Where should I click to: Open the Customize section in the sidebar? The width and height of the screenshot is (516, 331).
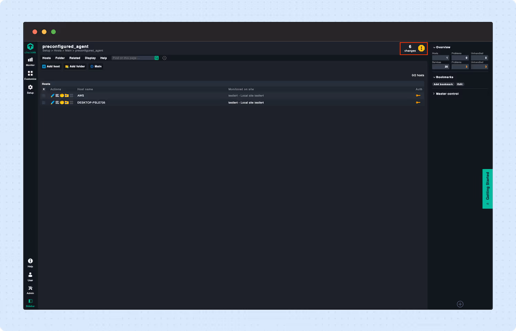point(30,75)
